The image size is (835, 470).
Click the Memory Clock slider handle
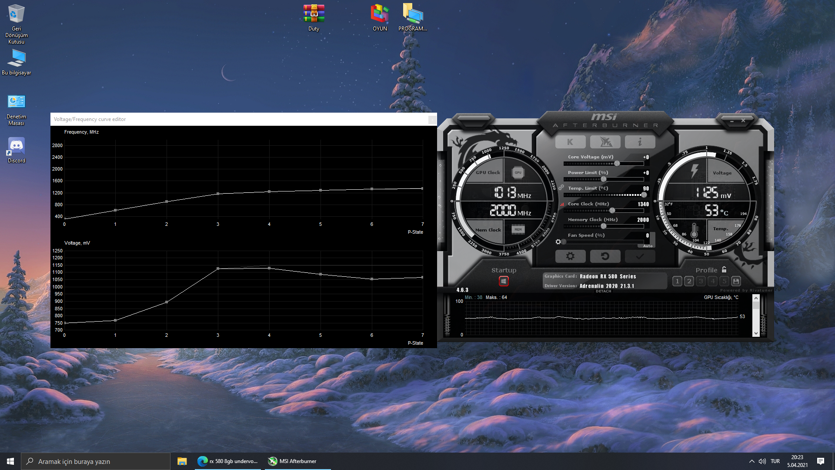(x=603, y=226)
